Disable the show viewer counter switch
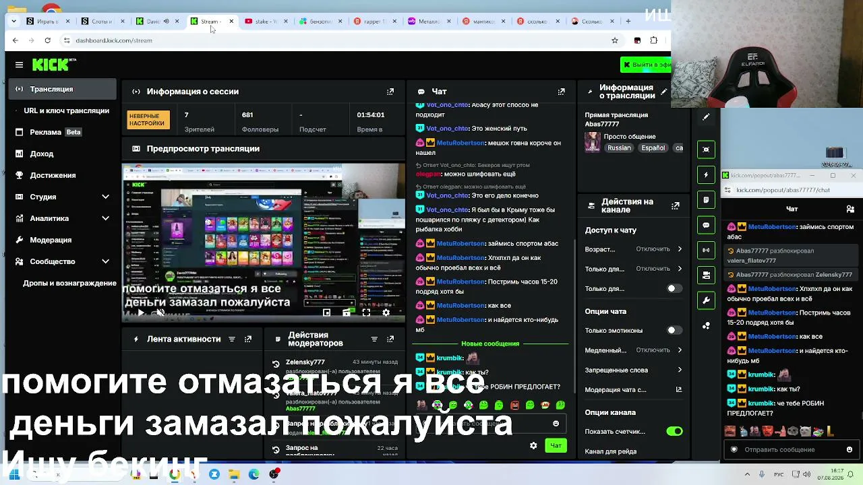Viewport: 863px width, 485px height. click(674, 431)
